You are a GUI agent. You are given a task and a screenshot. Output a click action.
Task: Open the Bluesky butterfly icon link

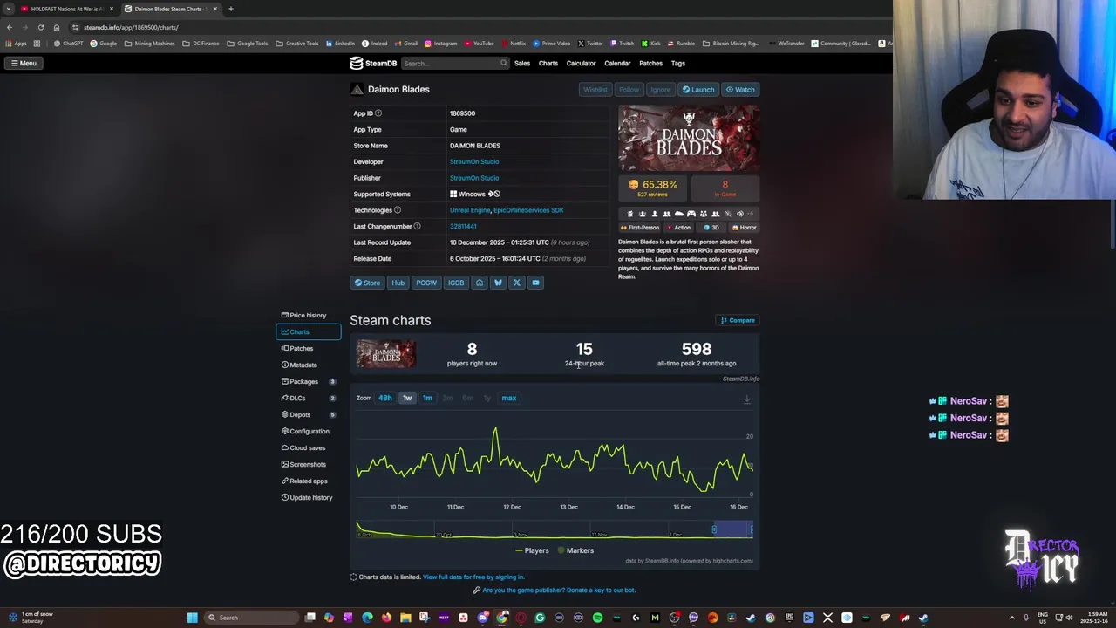click(498, 283)
